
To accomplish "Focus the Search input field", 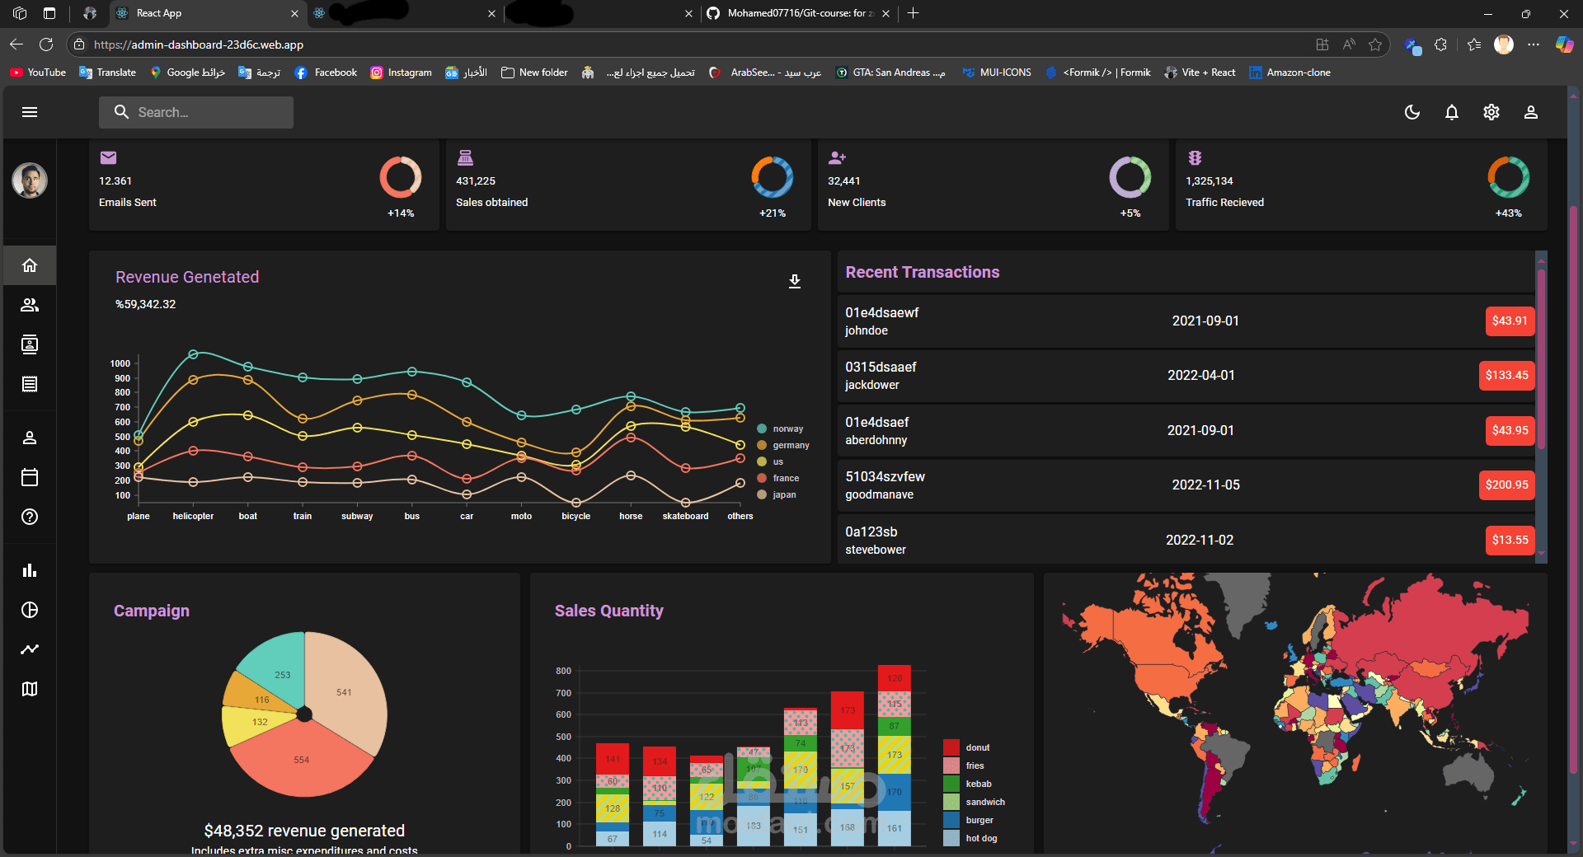I will [196, 112].
